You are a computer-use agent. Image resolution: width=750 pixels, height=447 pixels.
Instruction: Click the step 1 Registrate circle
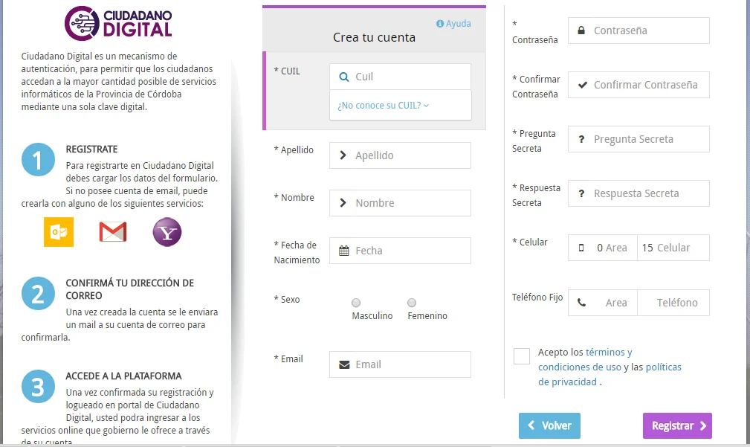coord(38,159)
